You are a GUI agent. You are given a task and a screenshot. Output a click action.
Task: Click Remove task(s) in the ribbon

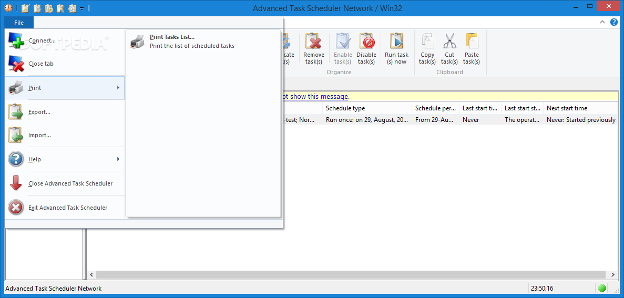[x=314, y=48]
